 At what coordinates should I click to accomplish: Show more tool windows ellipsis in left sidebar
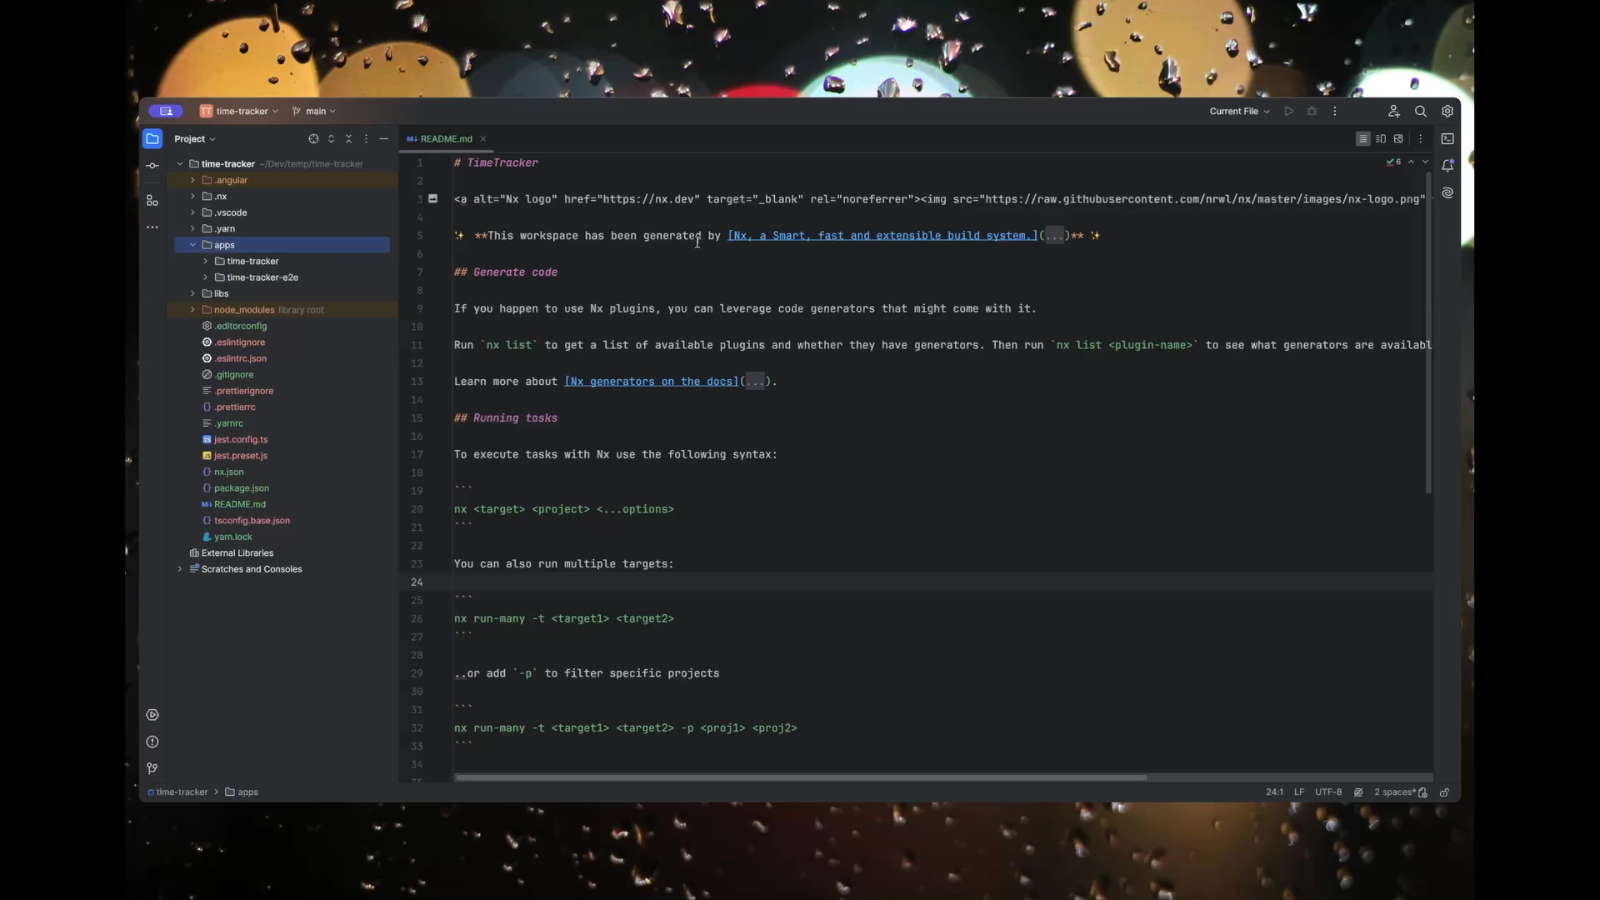pyautogui.click(x=152, y=227)
